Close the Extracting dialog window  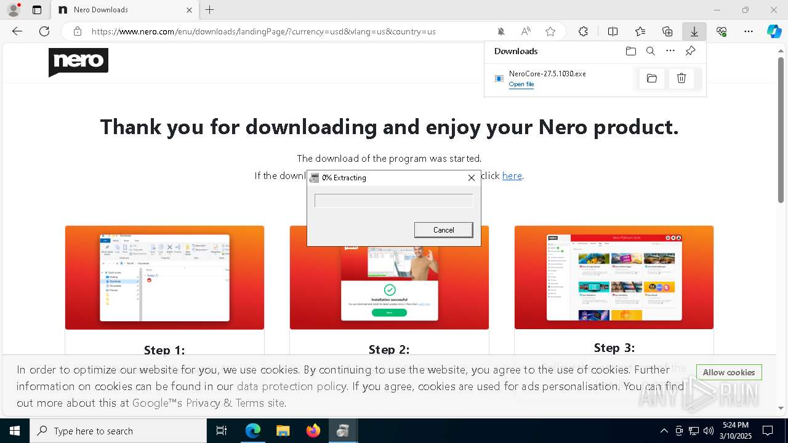pos(472,178)
